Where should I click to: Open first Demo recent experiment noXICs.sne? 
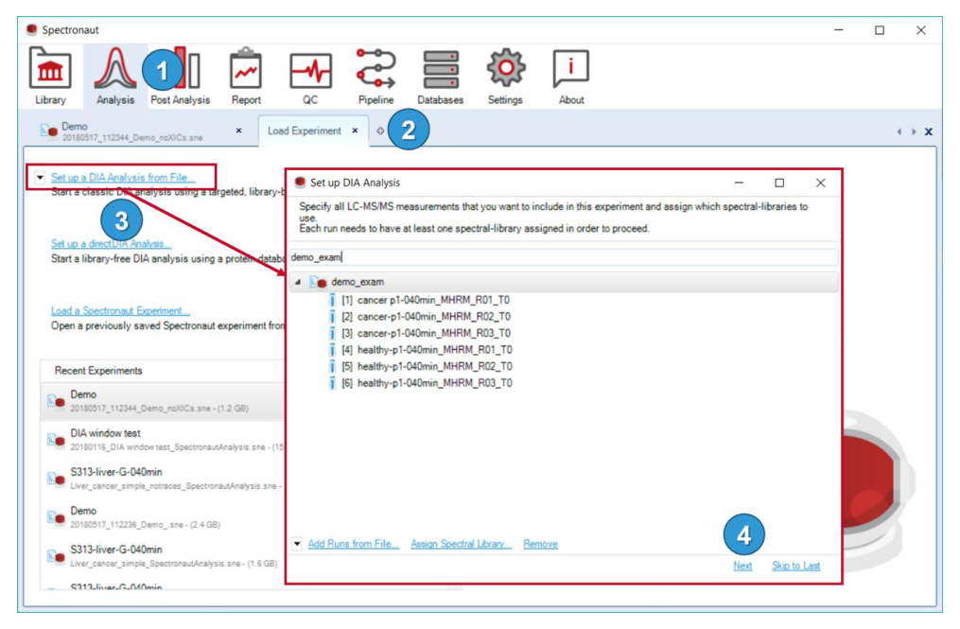164,401
